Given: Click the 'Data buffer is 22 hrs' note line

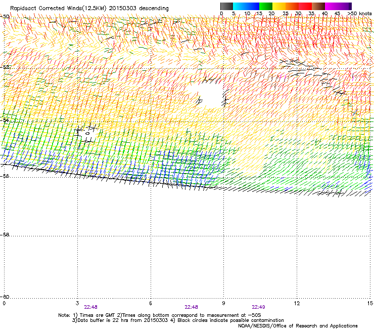Looking at the screenshot, I should 178,320.
